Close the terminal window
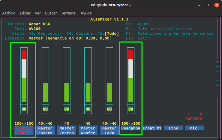The width and height of the screenshot is (222, 140). click(217, 5)
